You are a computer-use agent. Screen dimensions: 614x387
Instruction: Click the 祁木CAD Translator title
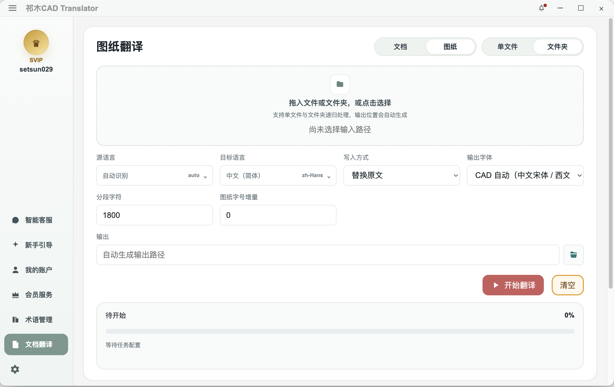[x=62, y=8]
